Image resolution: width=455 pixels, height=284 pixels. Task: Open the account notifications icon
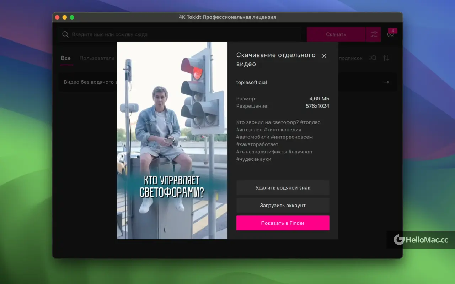click(x=391, y=34)
